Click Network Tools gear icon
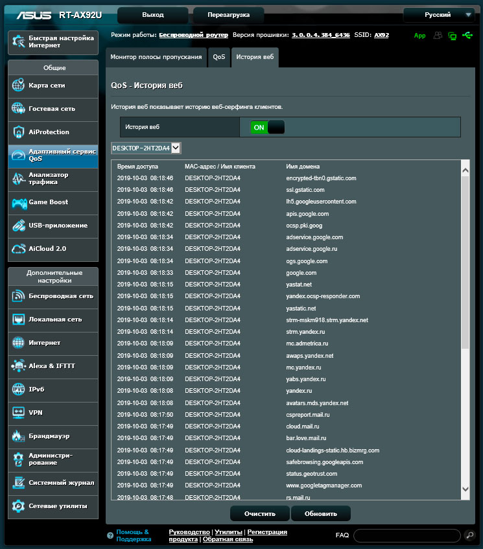 click(x=18, y=506)
